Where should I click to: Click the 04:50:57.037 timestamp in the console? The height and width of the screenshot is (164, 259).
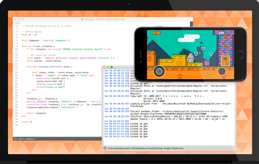[117, 121]
